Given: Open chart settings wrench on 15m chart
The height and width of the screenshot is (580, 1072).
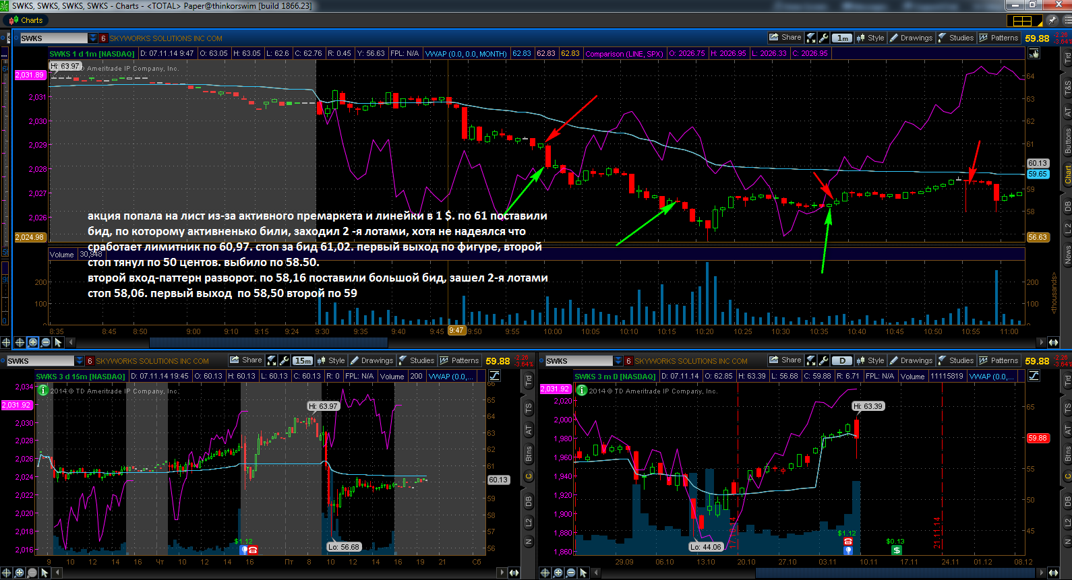Looking at the screenshot, I should point(284,360).
